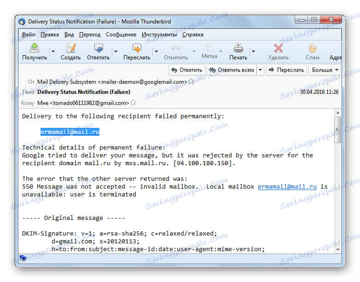Screen dimensions: 360x282
Task: Maximize the Thunderbird window
Action: [314, 20]
